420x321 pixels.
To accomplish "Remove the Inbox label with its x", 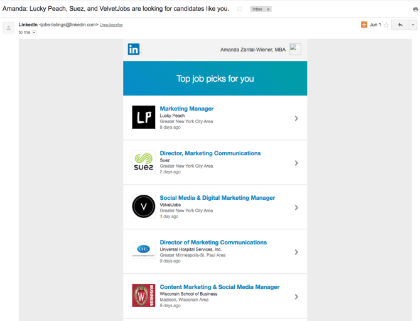I will coord(268,9).
